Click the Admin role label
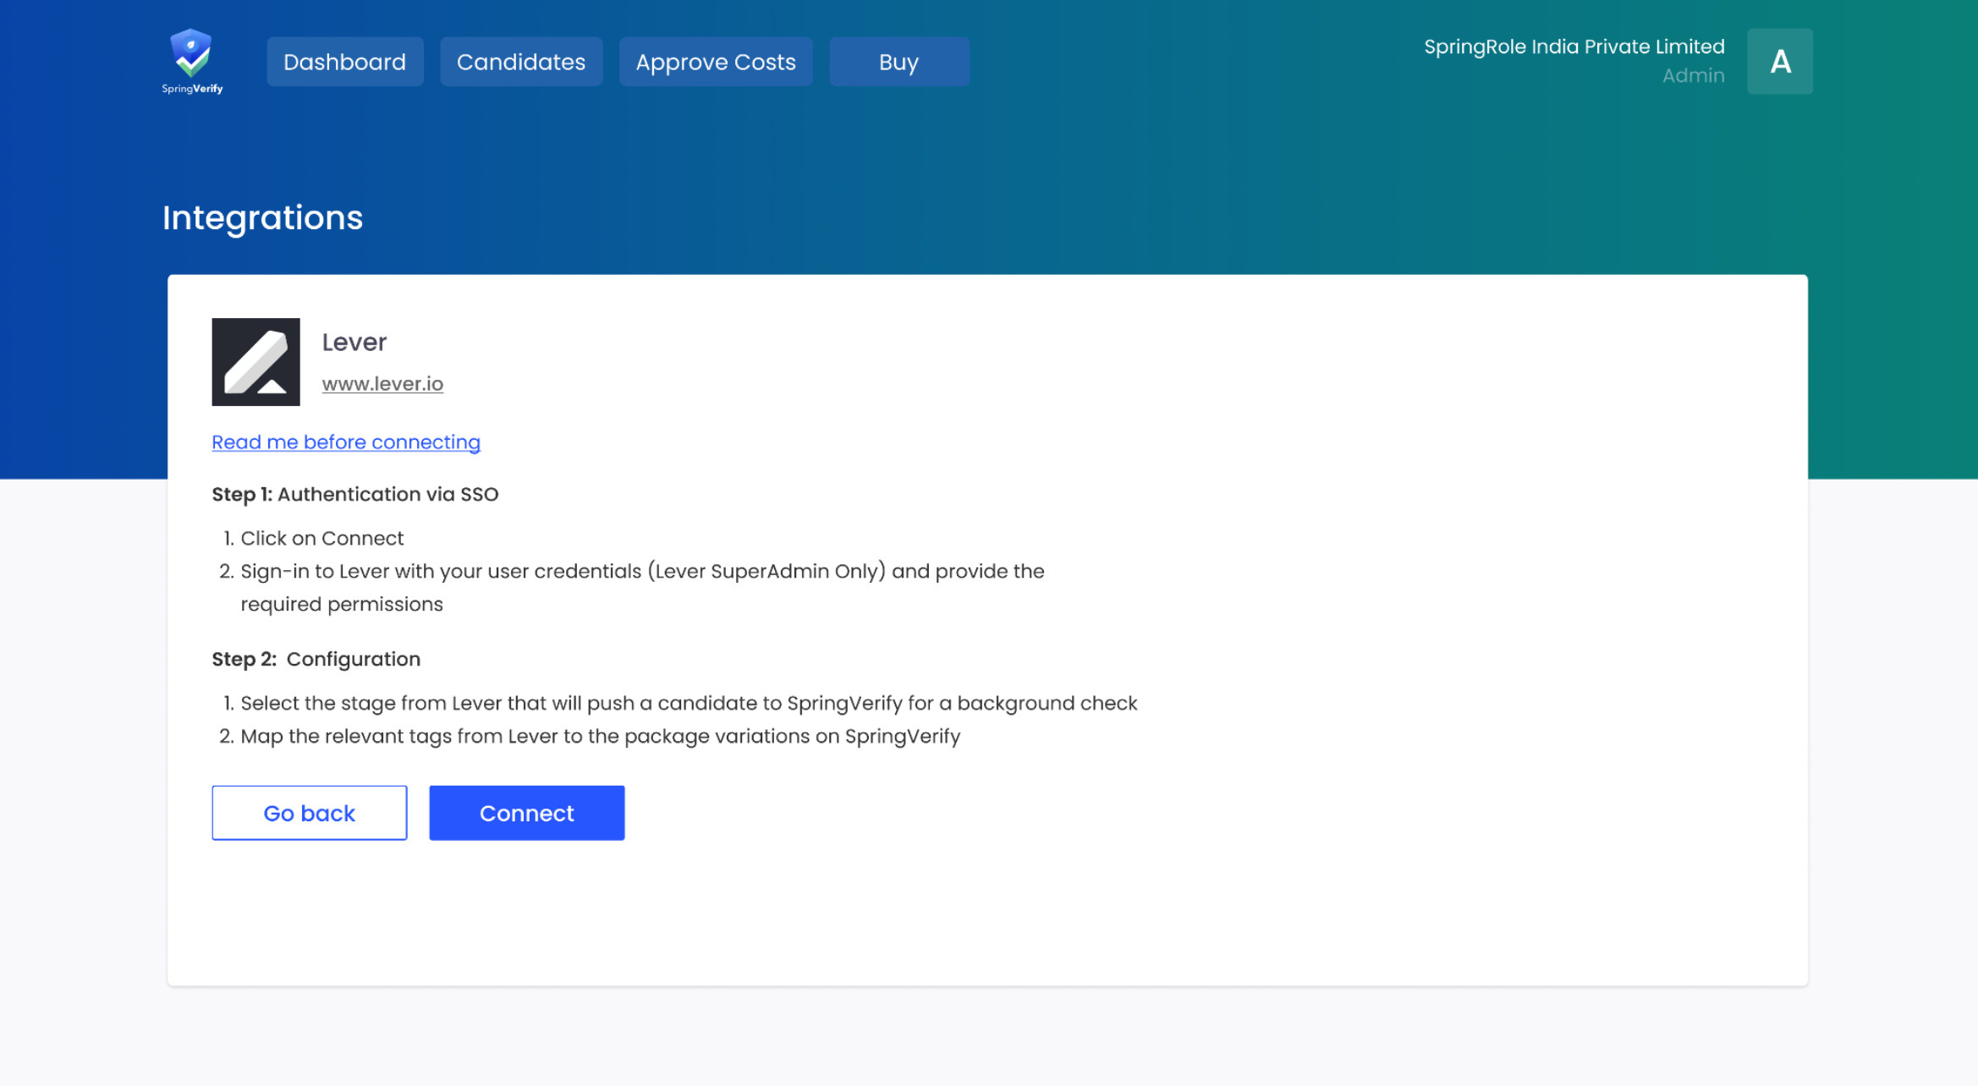 1693,74
